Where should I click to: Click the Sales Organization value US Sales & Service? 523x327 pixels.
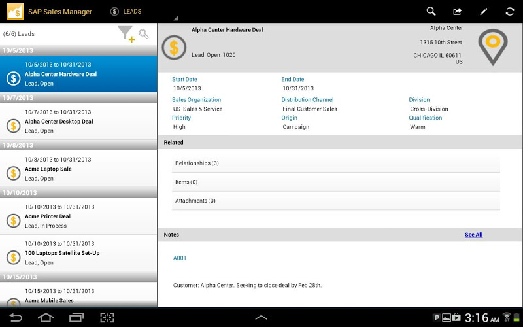pyautogui.click(x=197, y=109)
